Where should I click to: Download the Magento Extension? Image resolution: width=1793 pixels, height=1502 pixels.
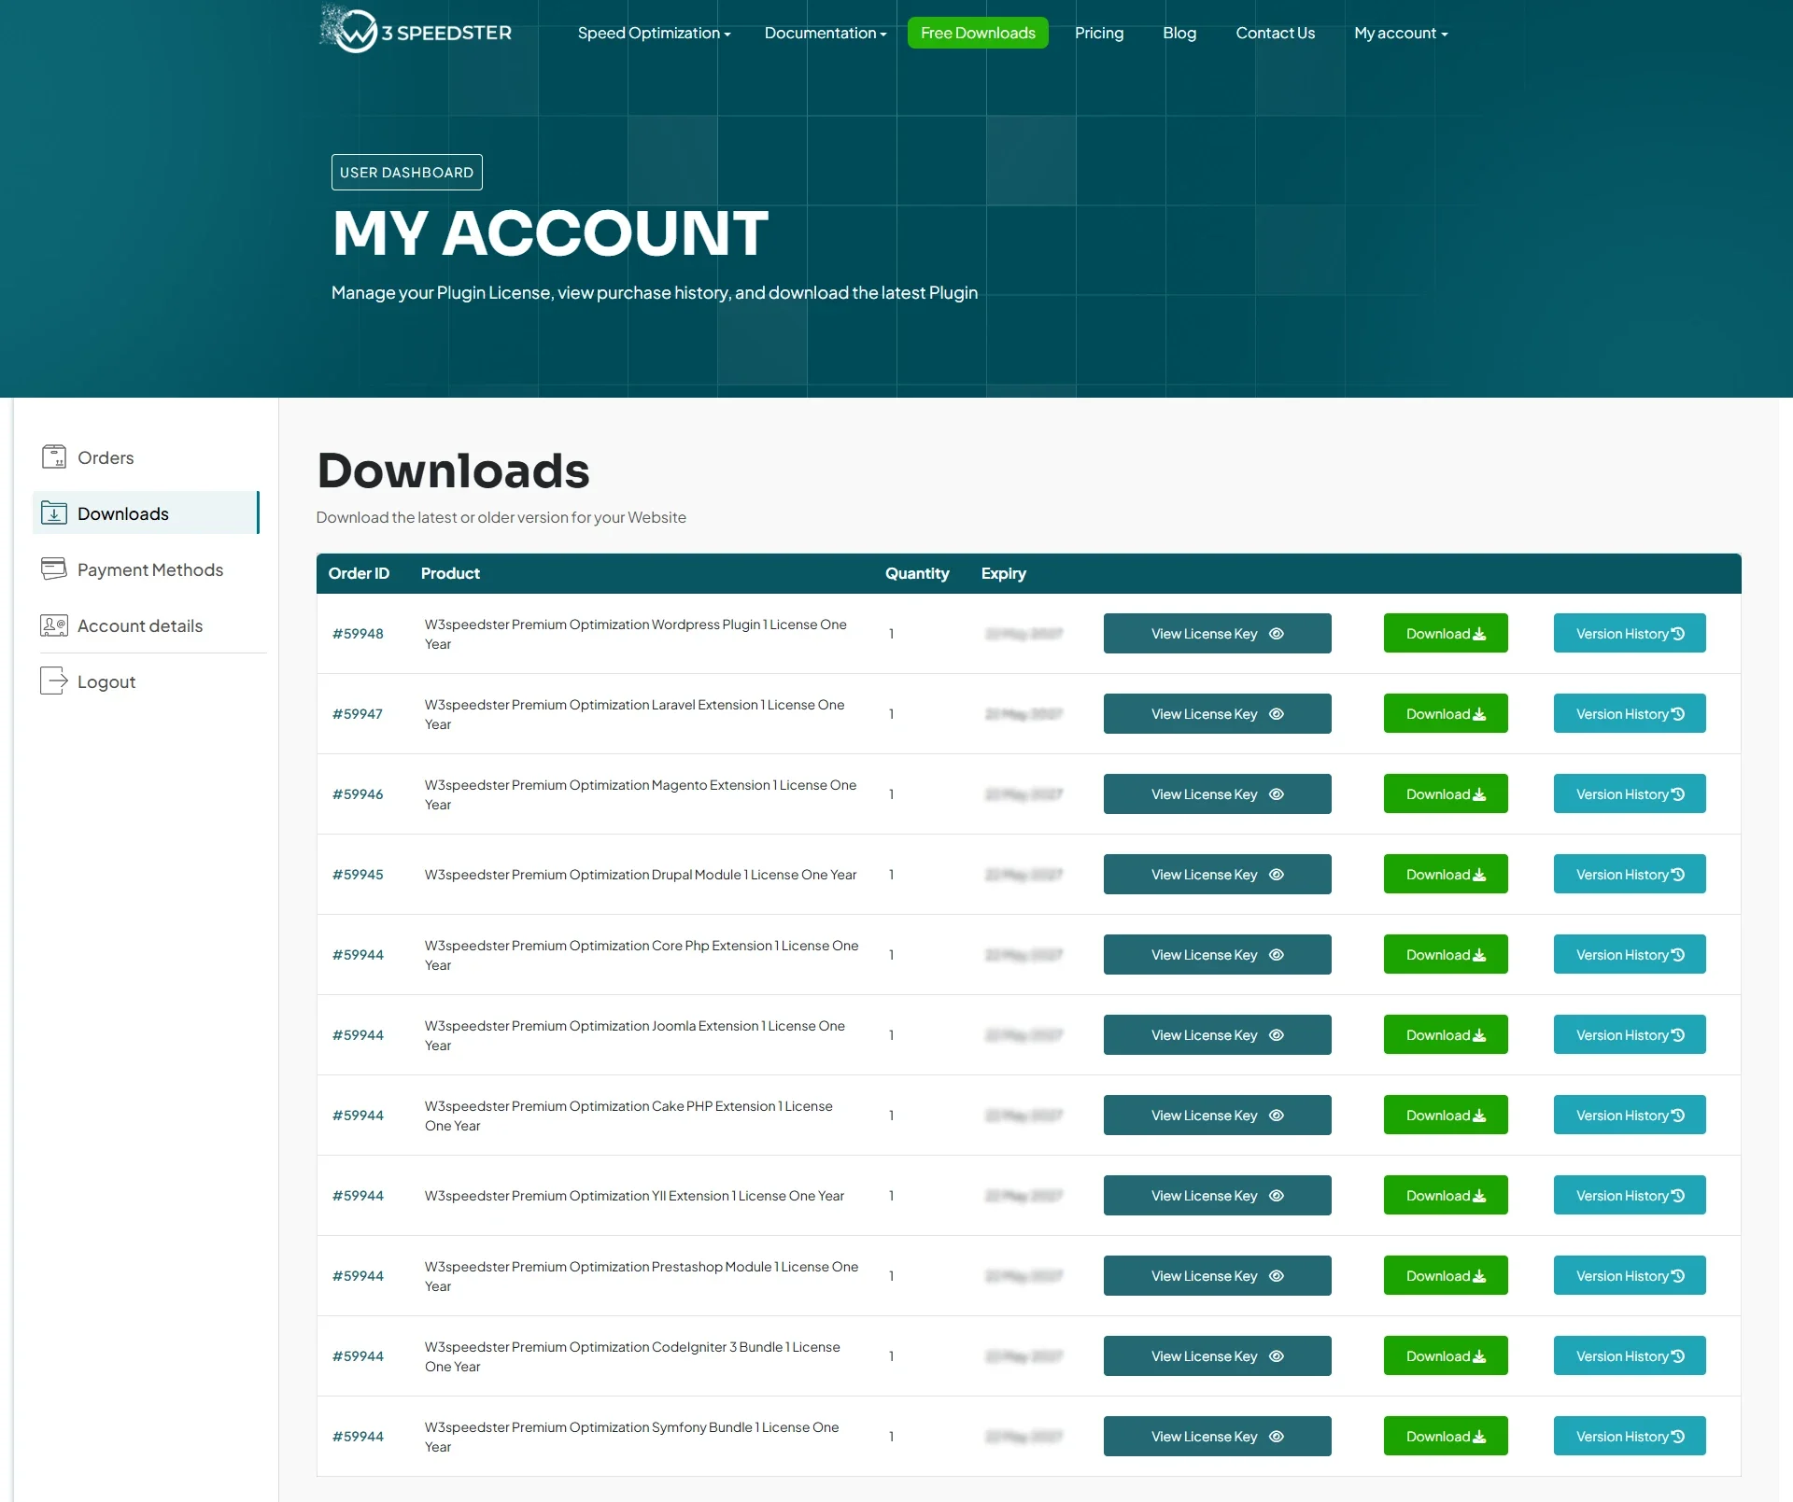(x=1446, y=793)
